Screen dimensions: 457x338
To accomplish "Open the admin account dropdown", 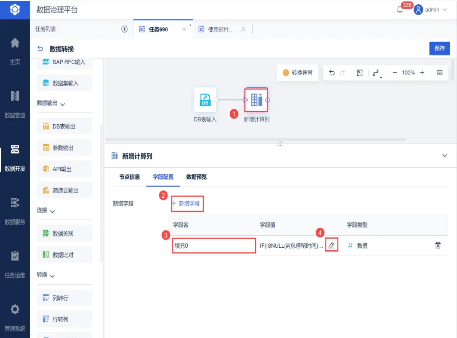I will [445, 9].
